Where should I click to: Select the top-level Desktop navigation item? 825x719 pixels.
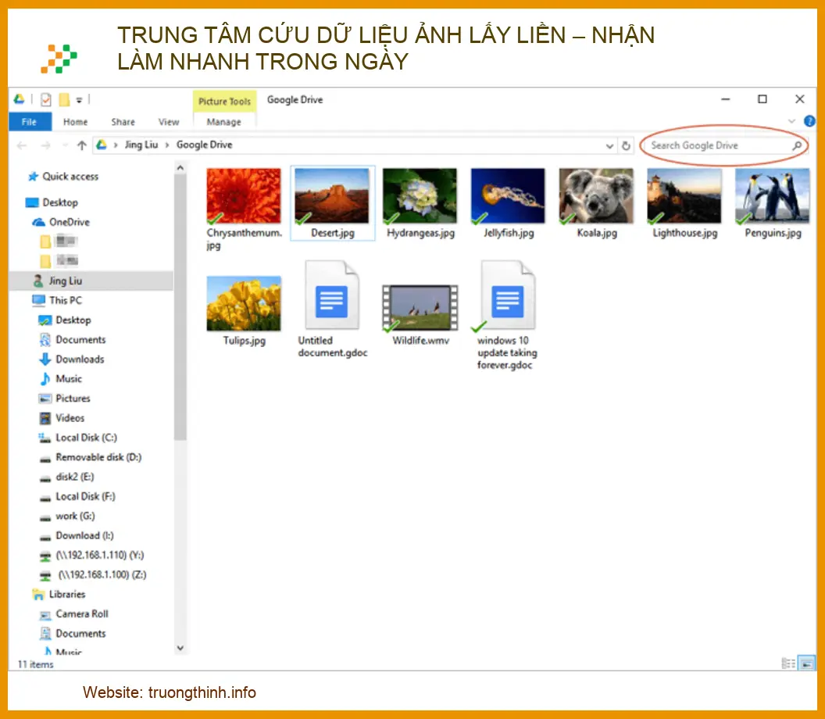(52, 202)
